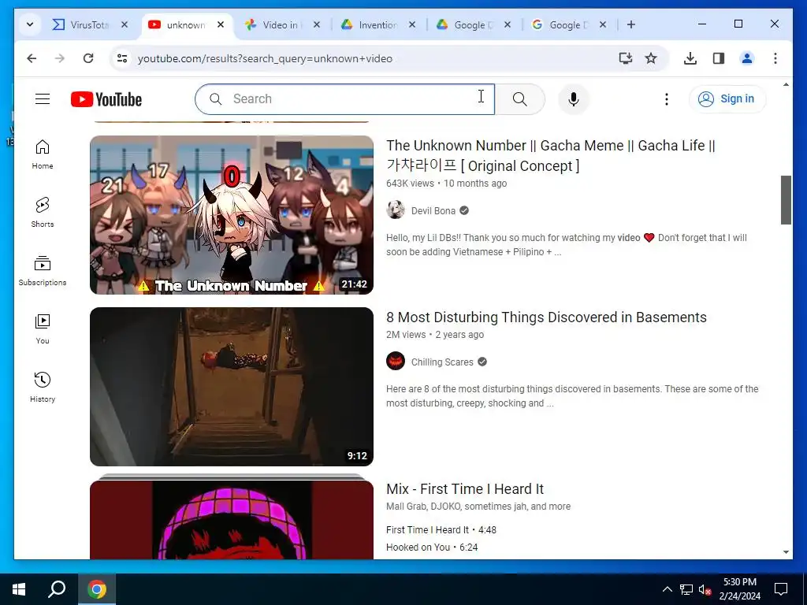Go to Home in the sidebar
Viewport: 807px width, 605px height.
(x=43, y=154)
